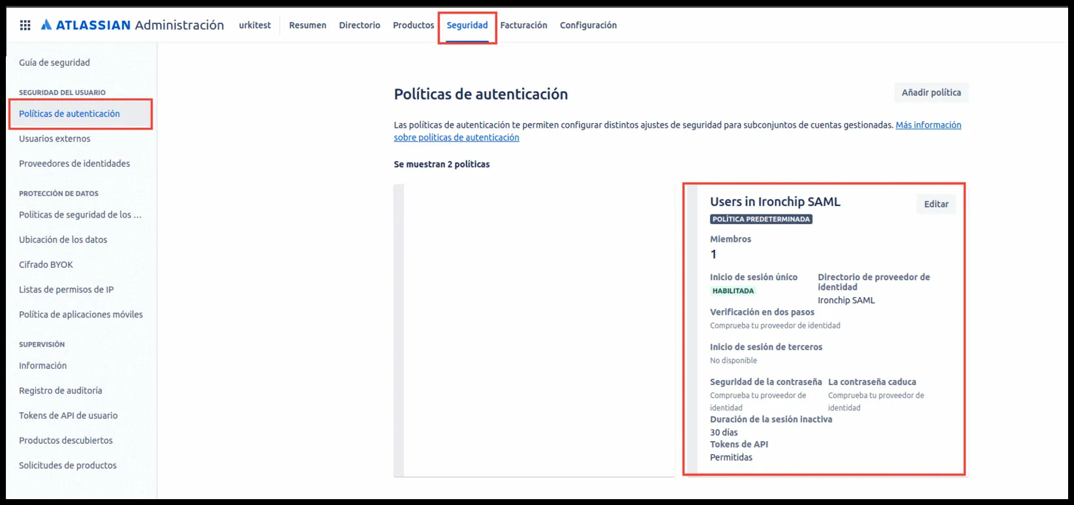
Task: Select the Seguridad tab
Action: (x=467, y=25)
